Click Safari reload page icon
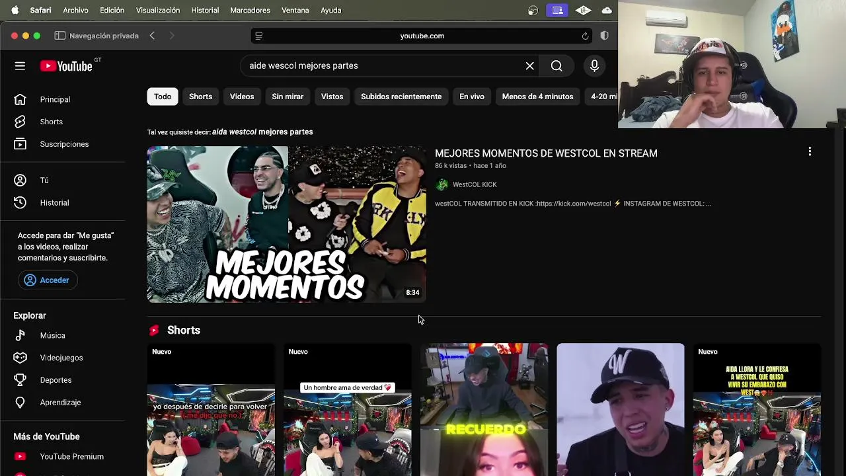 pyautogui.click(x=585, y=36)
